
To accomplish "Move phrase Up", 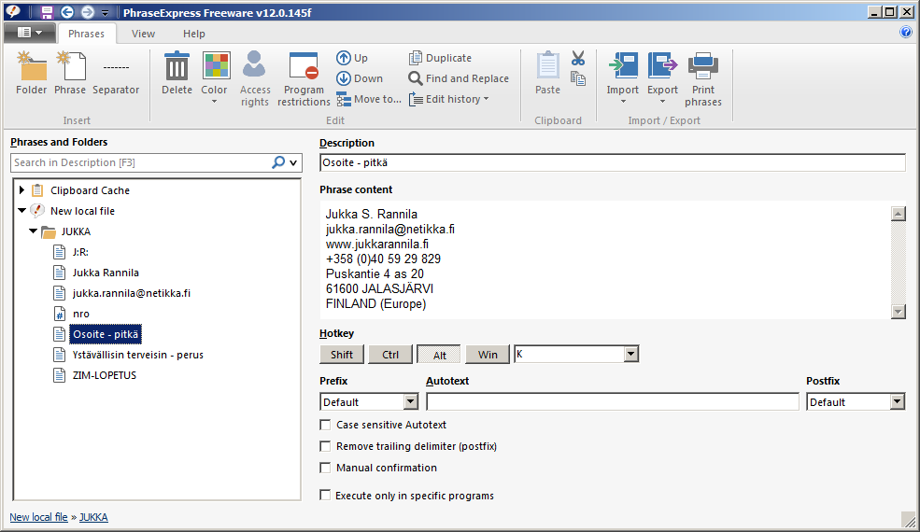I will [352, 58].
